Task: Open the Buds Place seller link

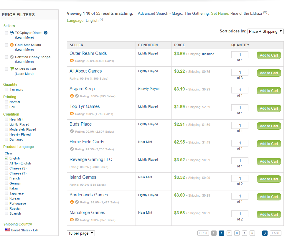Action: 80,124
